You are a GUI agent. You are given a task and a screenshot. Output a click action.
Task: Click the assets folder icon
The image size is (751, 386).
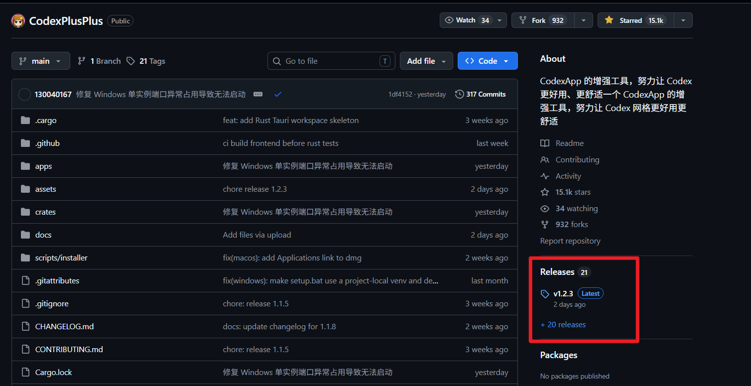click(x=25, y=189)
